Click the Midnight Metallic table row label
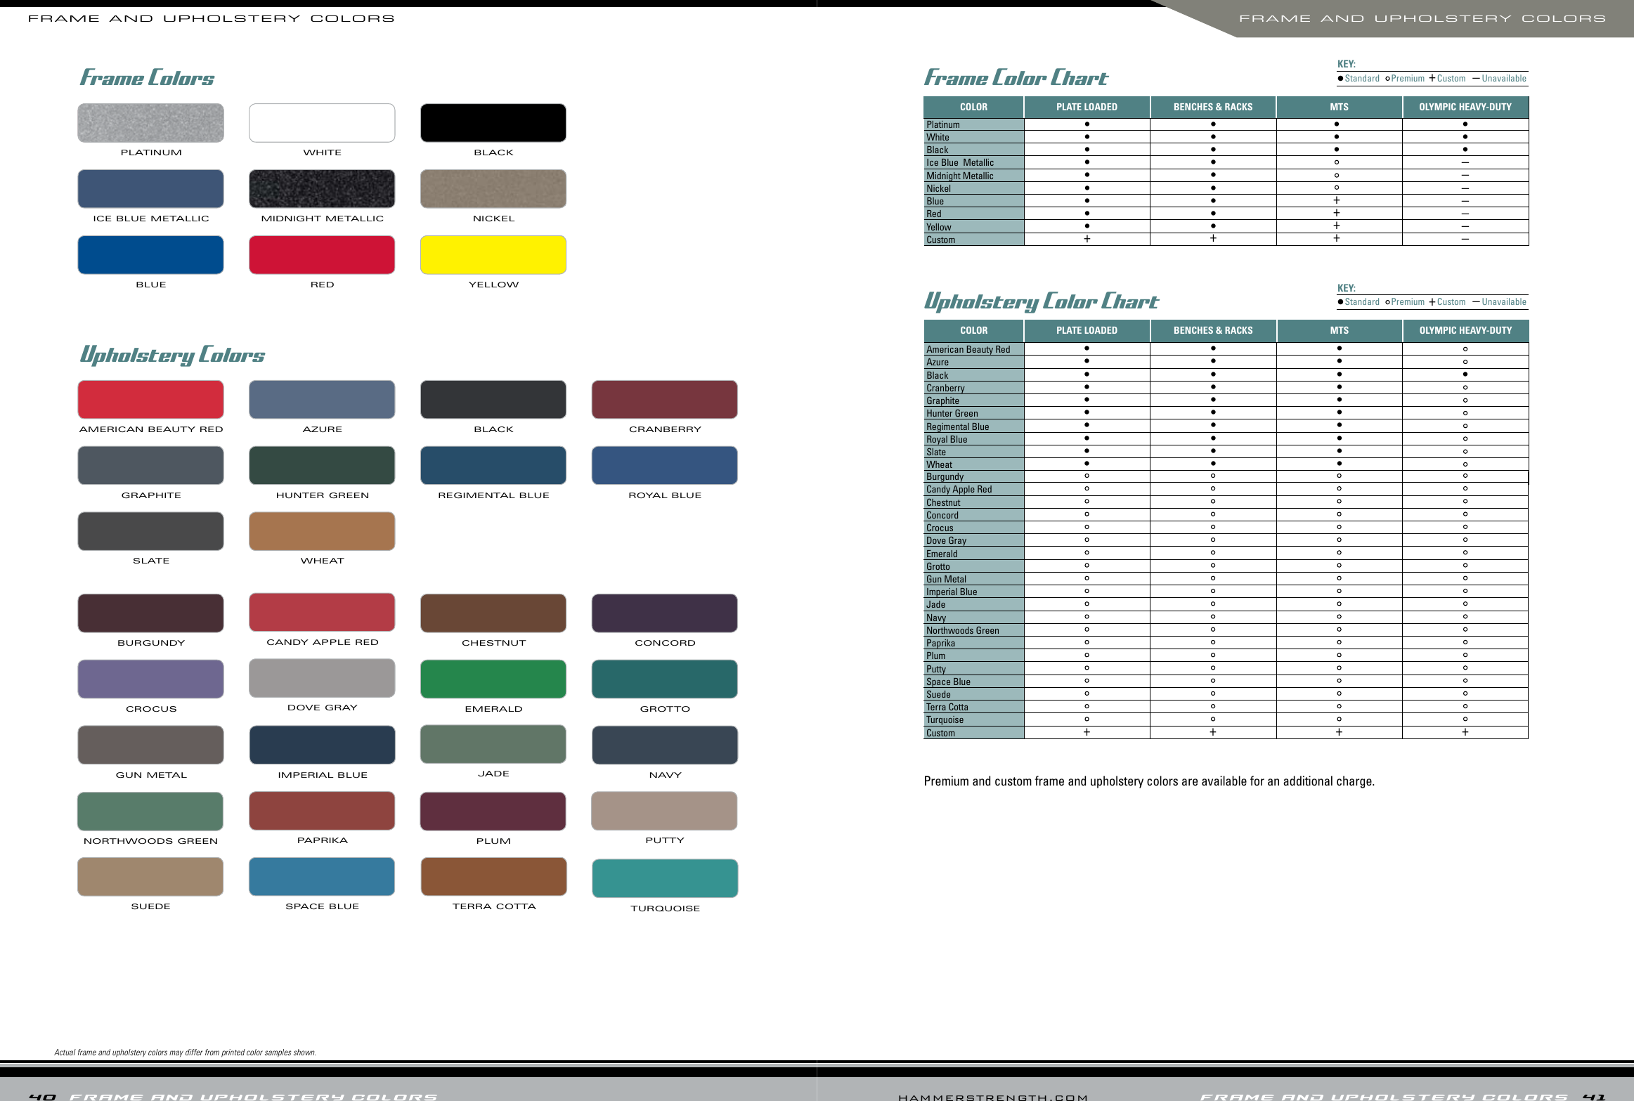1634x1101 pixels. pyautogui.click(x=960, y=176)
